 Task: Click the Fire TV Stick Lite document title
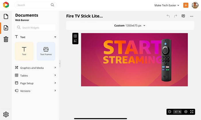pyautogui.click(x=84, y=16)
